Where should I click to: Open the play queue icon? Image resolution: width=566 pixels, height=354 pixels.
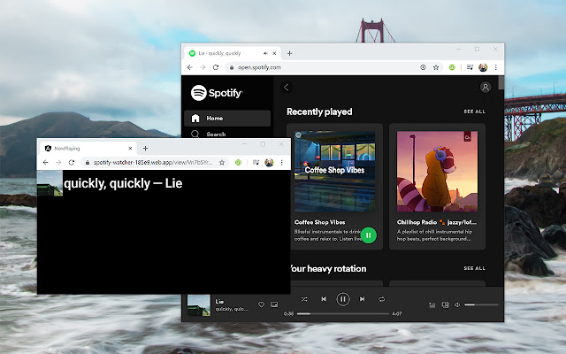tap(432, 304)
